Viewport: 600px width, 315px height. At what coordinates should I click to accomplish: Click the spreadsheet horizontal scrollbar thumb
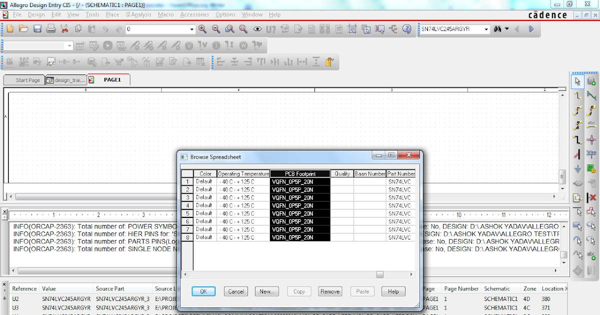(x=380, y=274)
